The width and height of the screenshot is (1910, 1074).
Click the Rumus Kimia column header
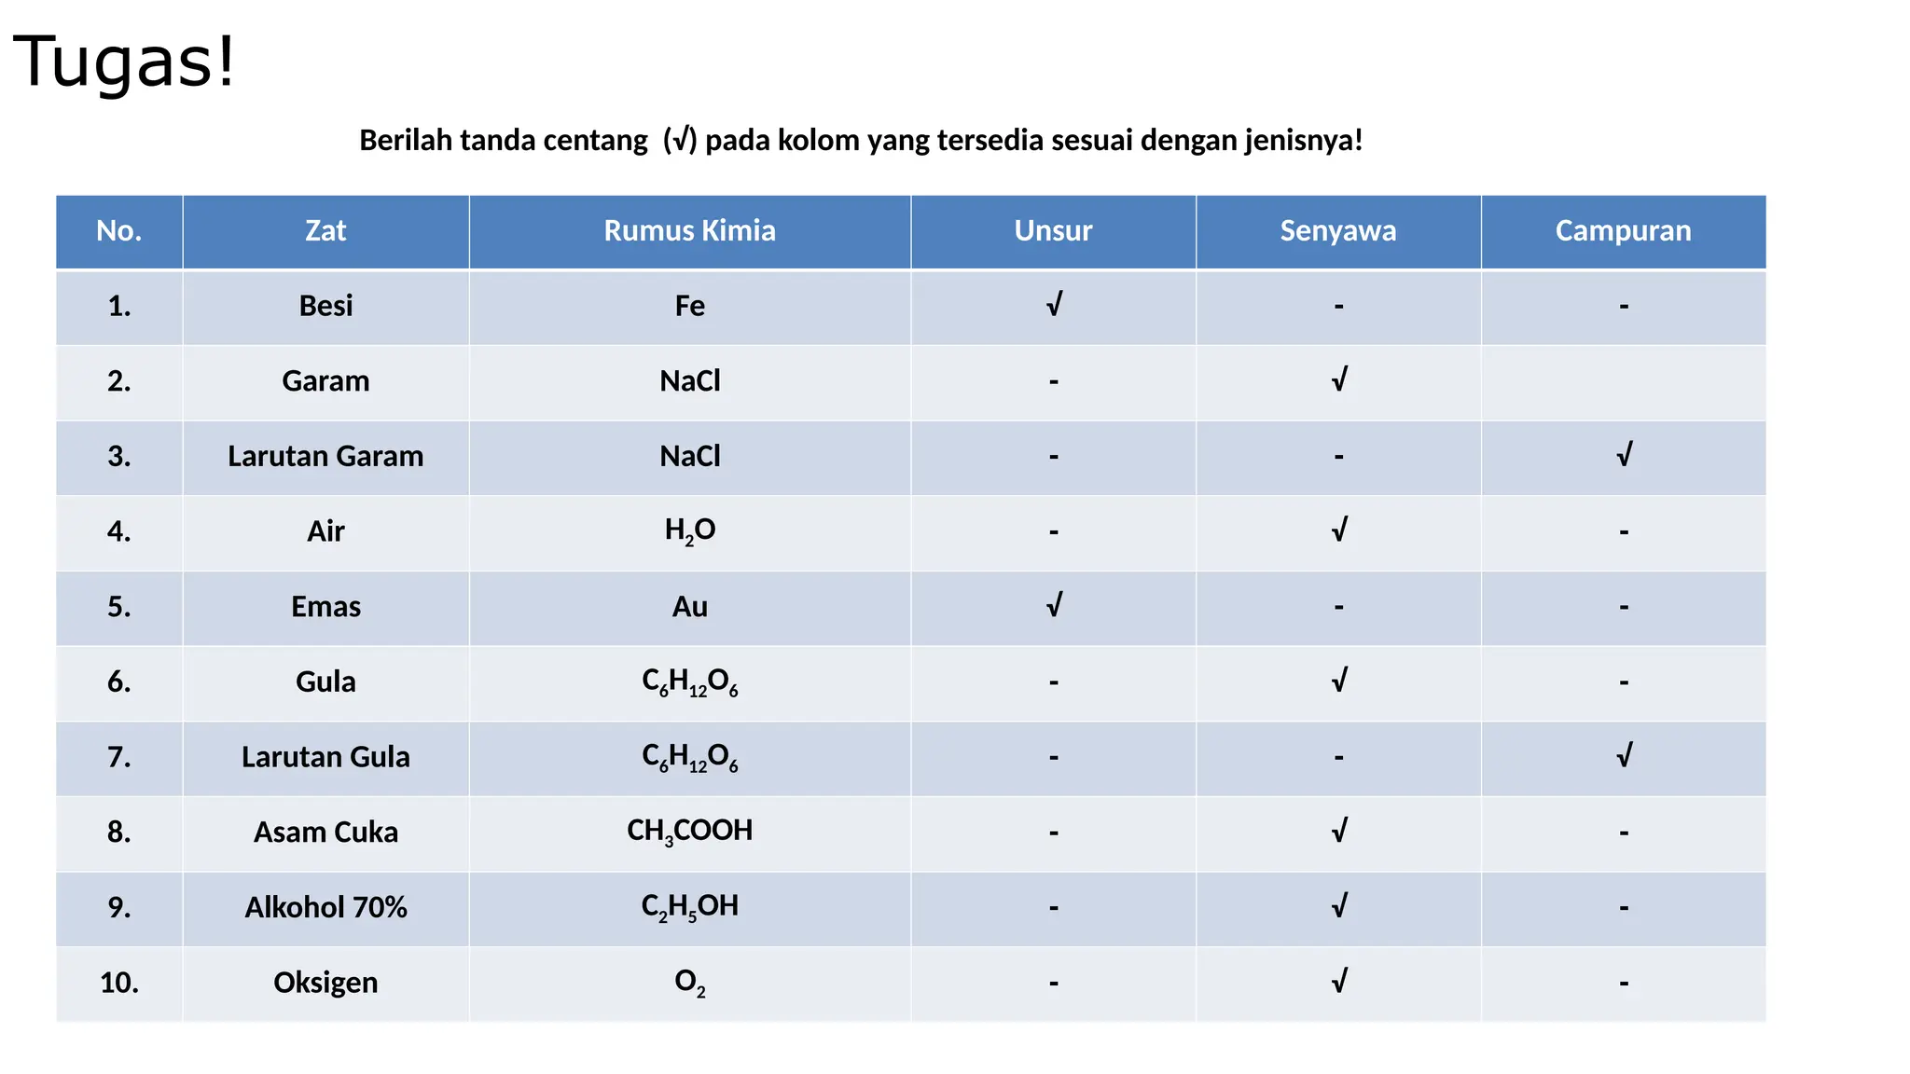690,231
